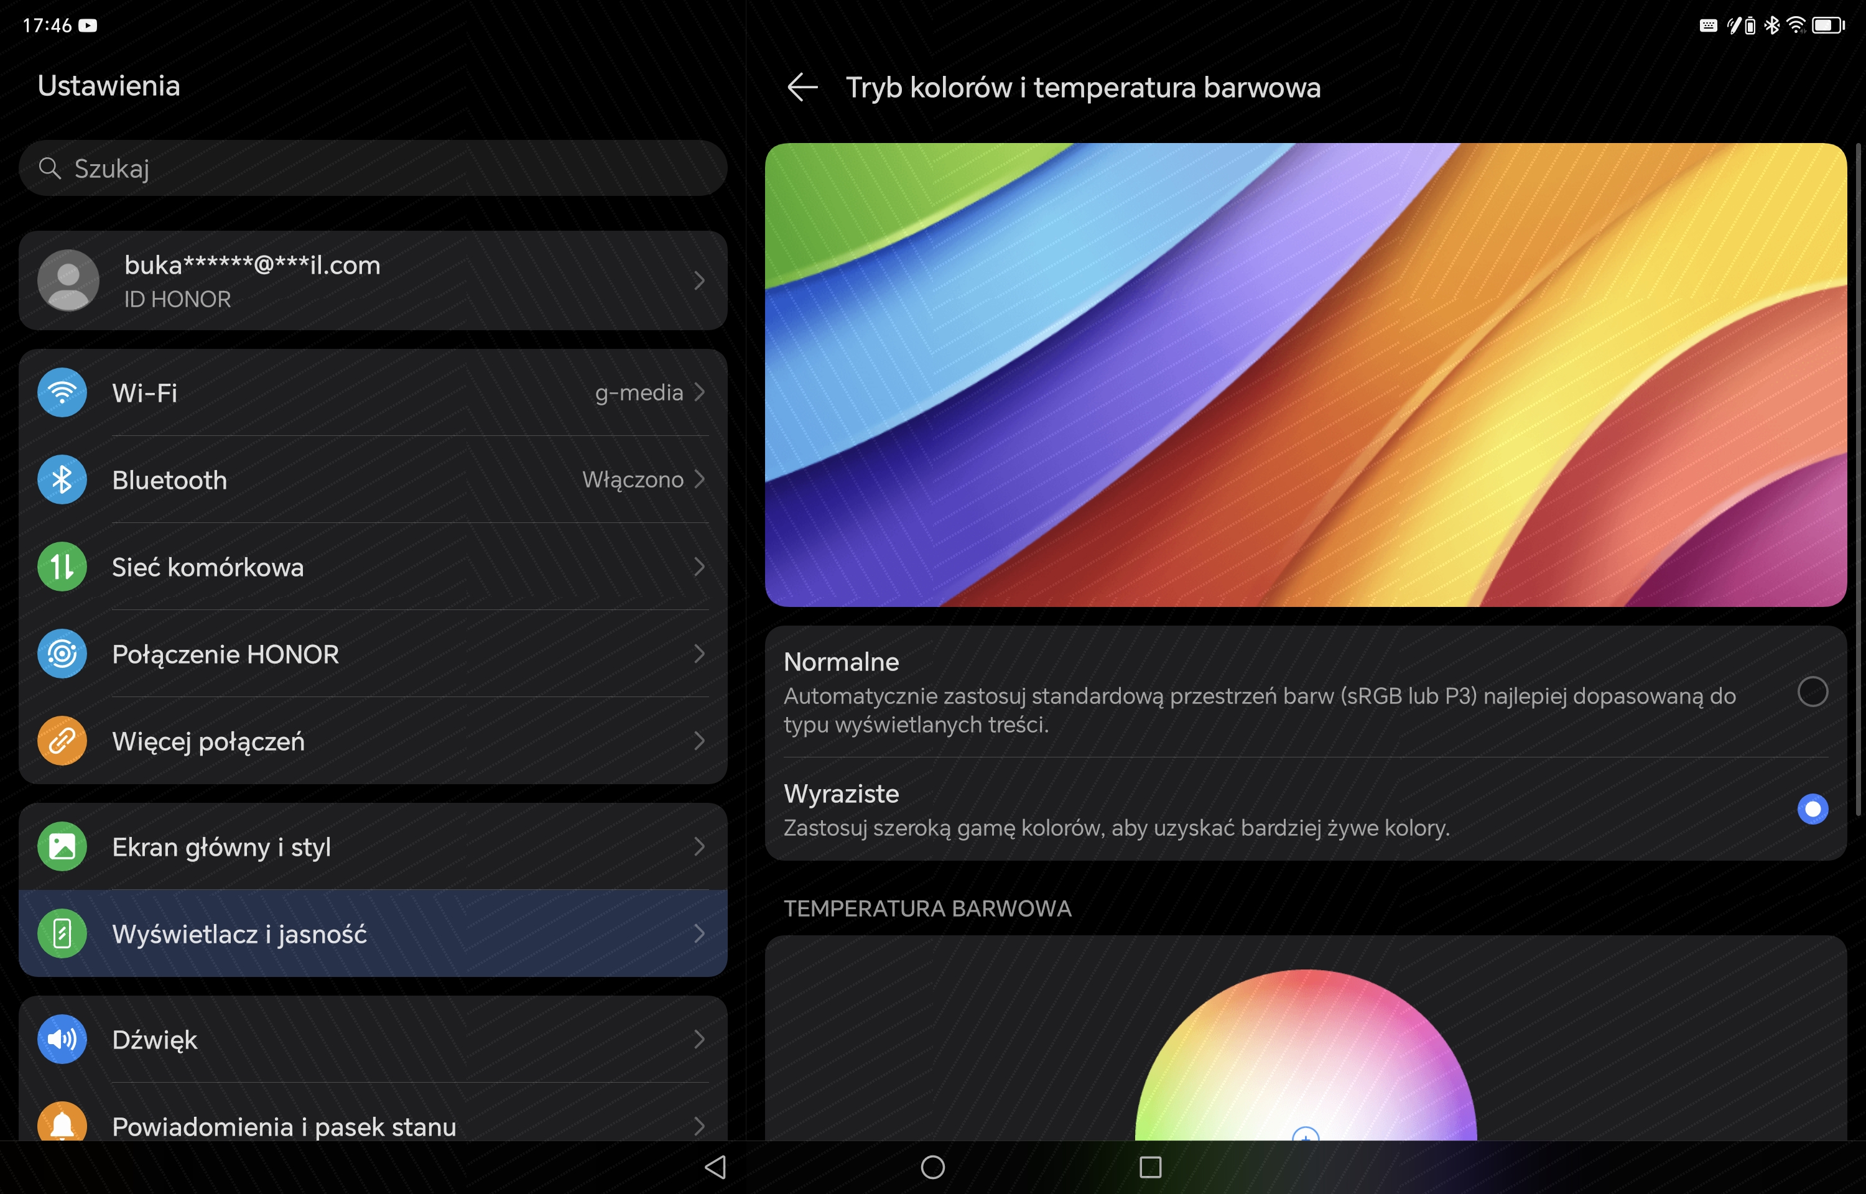Screen dimensions: 1866x1194
Task: Tap the Wi-Fi settings icon
Action: 62,392
